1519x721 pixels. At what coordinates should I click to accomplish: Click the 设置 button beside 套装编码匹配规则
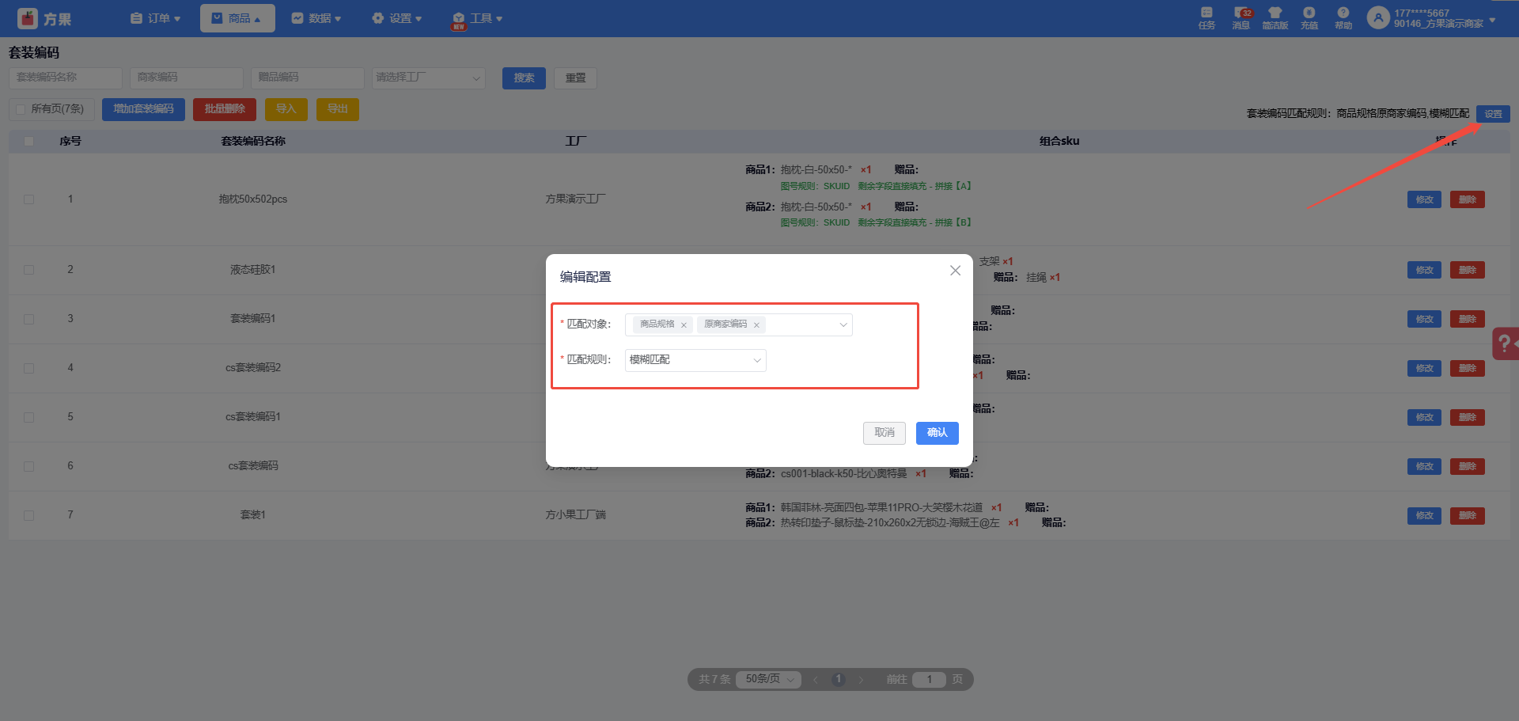click(1493, 114)
